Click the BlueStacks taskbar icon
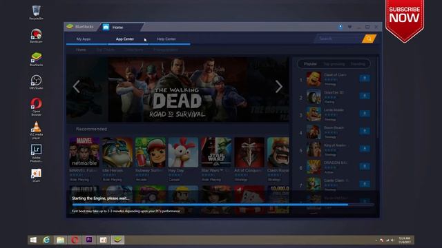 coord(117,240)
